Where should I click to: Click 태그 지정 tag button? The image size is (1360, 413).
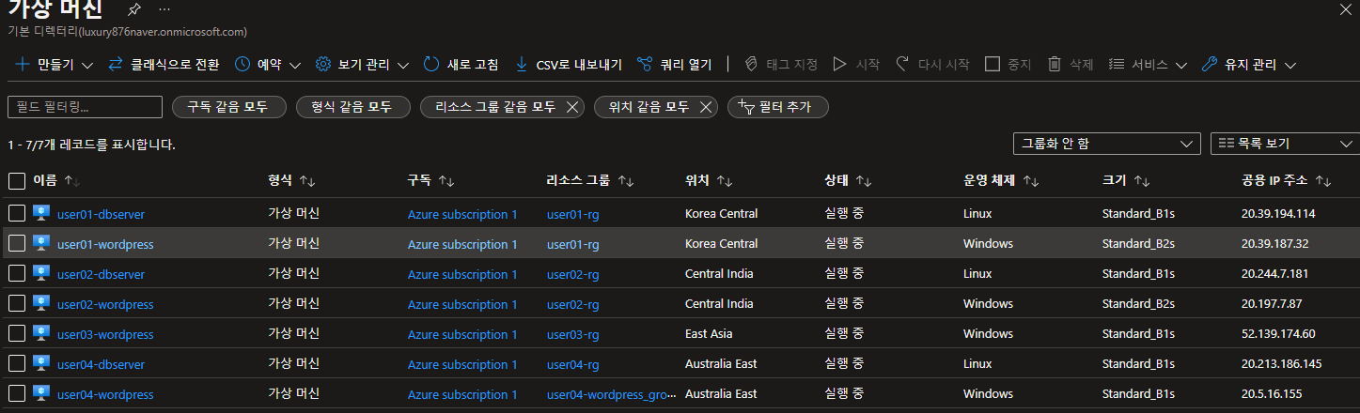pyautogui.click(x=780, y=65)
